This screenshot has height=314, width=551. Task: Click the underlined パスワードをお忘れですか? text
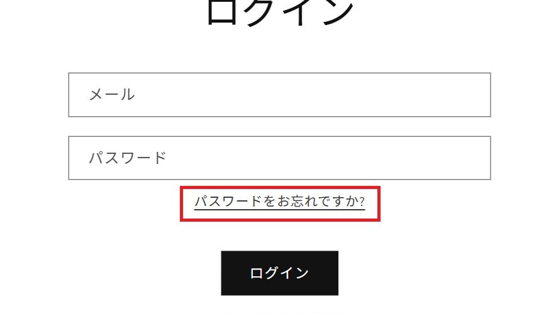[x=280, y=202]
